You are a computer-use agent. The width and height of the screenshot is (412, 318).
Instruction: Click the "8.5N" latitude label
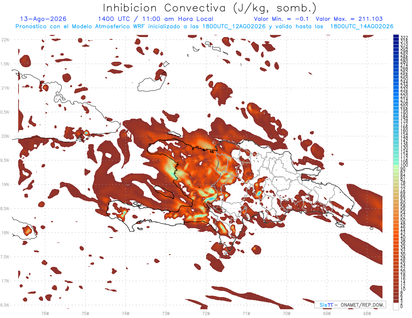pos(5,209)
